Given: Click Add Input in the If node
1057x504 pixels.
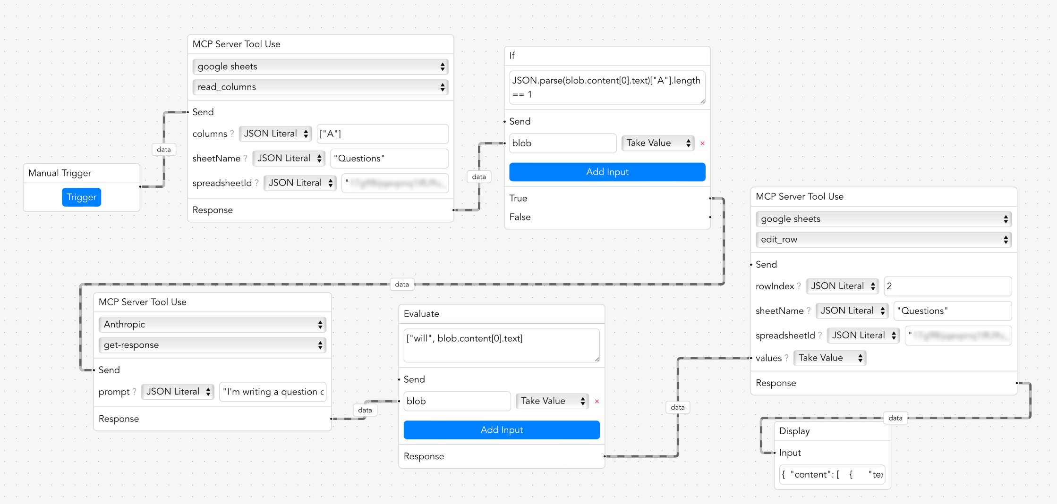Looking at the screenshot, I should 607,172.
